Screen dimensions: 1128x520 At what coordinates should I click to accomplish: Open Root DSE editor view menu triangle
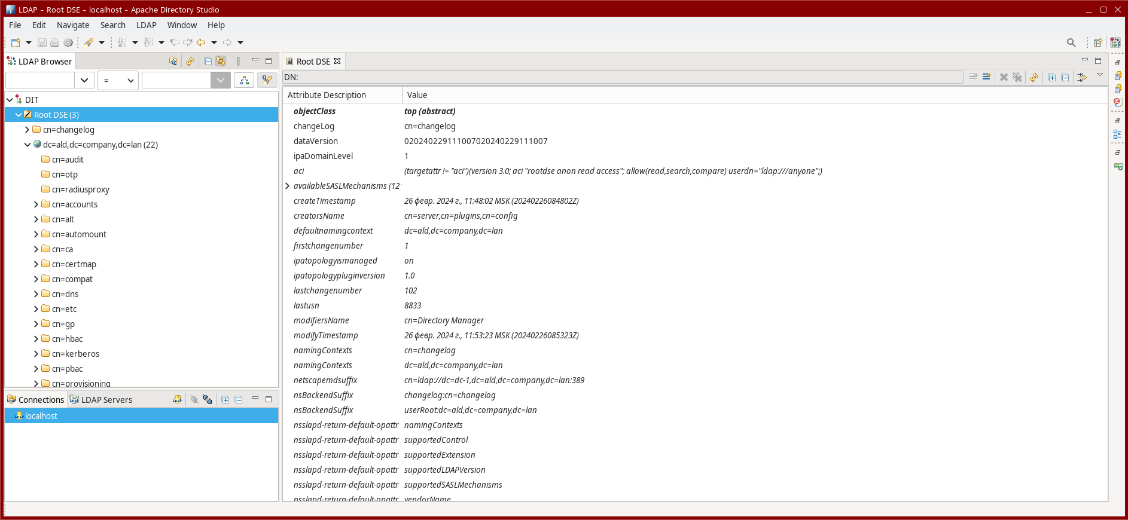pos(1100,75)
